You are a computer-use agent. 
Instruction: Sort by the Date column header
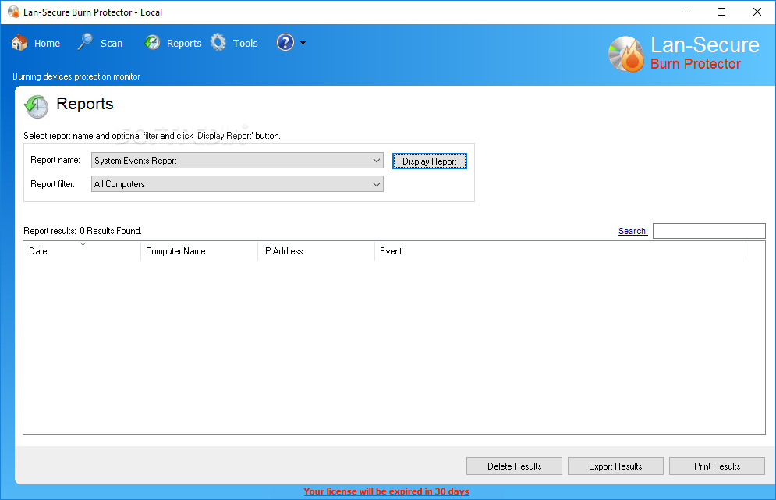tap(82, 251)
